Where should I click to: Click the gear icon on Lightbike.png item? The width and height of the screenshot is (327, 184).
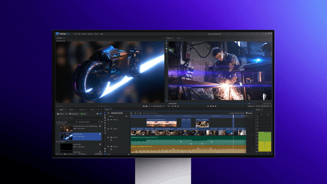click(100, 134)
